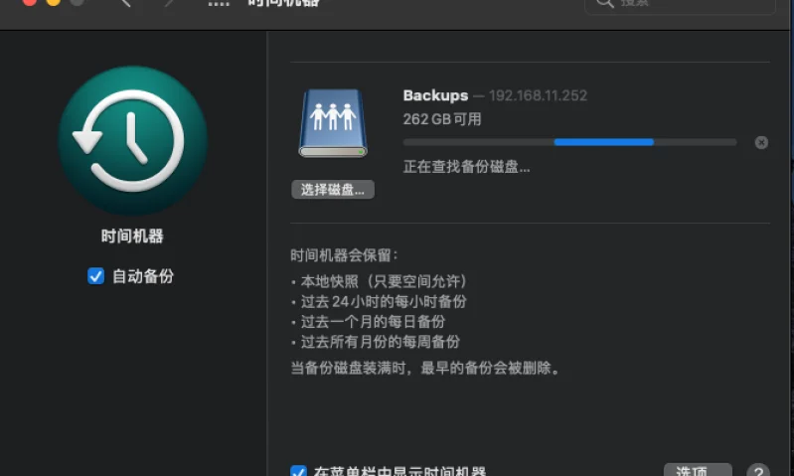This screenshot has height=476, width=794.
Task: Click the 时间机器 window title
Action: (x=283, y=3)
